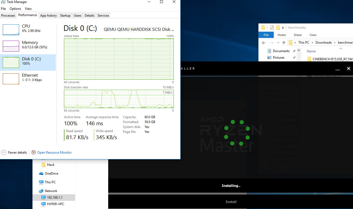Click the pin icon beside Documents

294,51
